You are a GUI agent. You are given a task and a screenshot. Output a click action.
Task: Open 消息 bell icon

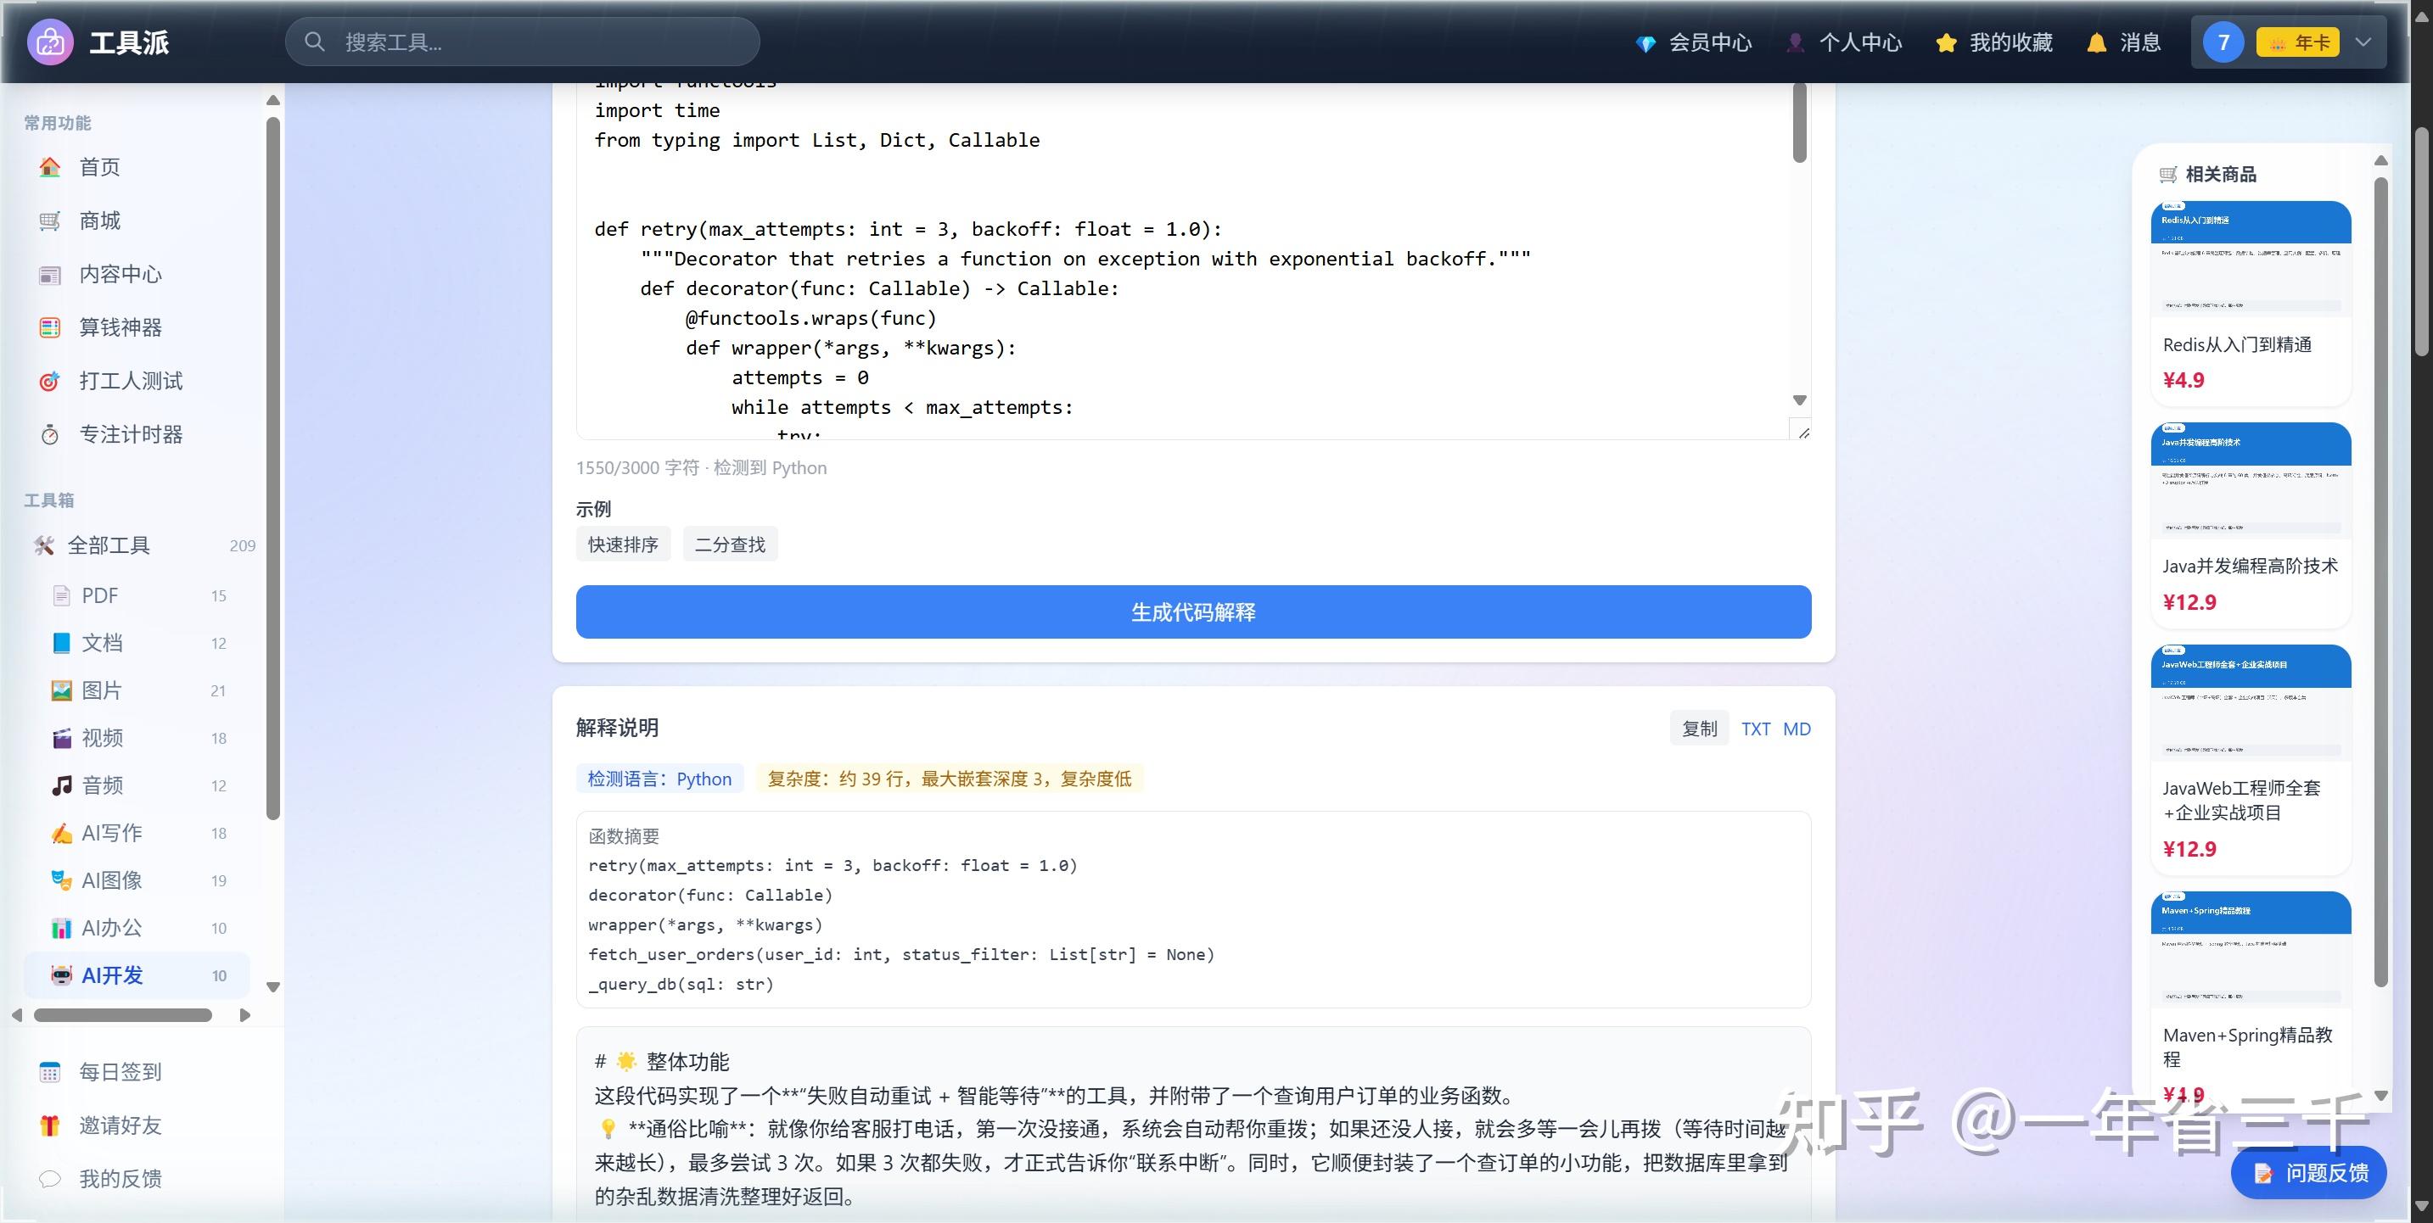click(2096, 42)
